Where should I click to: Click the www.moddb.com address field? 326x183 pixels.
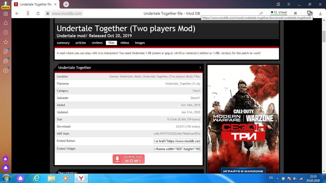67,13
